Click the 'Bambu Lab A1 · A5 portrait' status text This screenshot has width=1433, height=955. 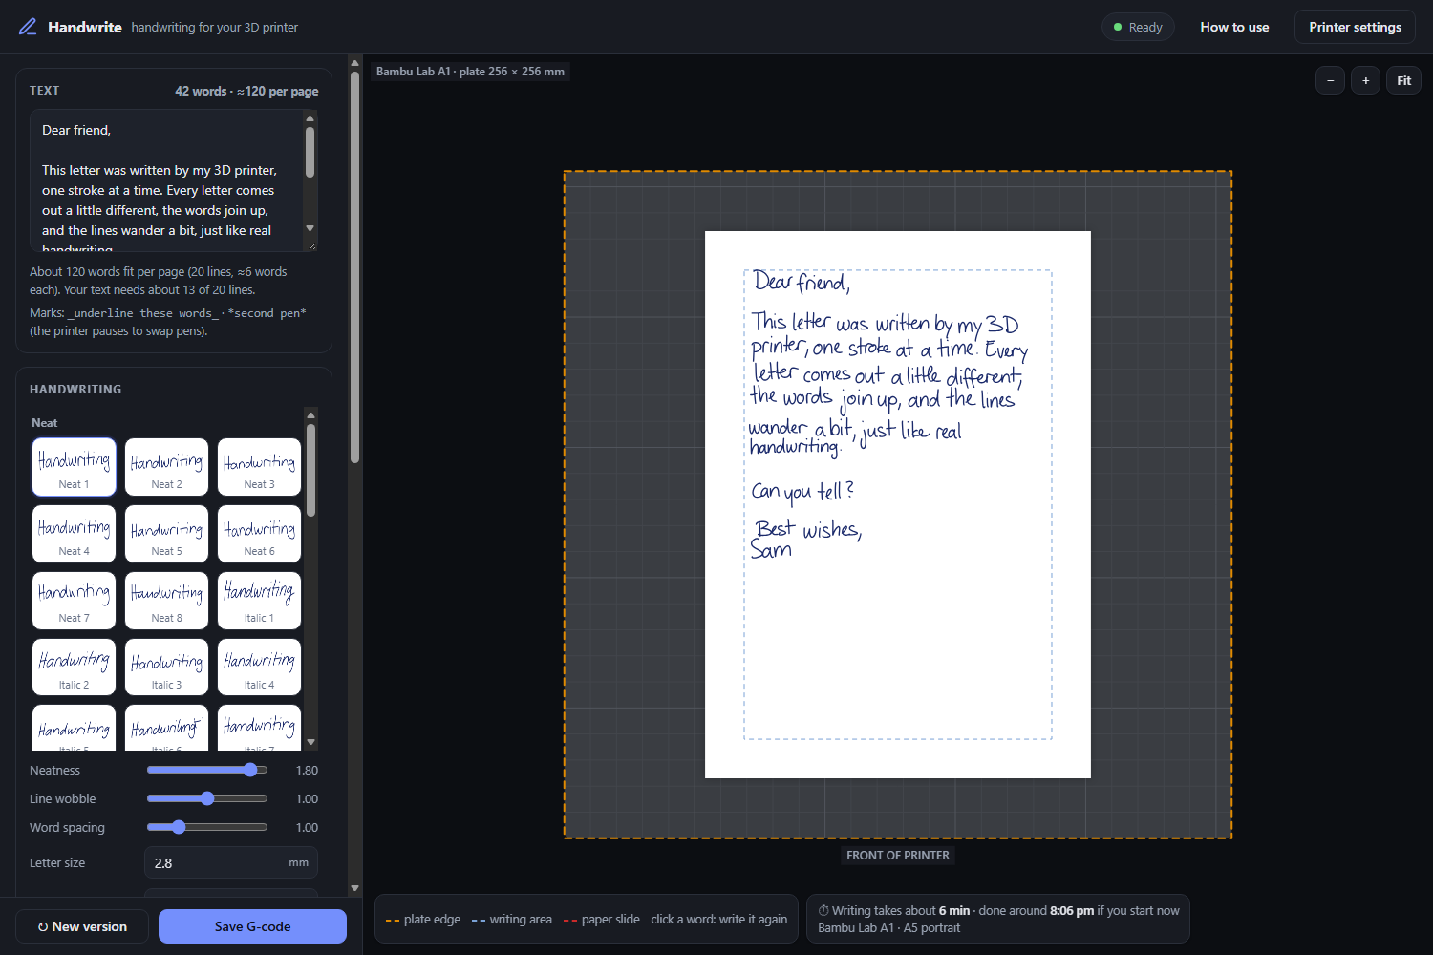coord(889,928)
